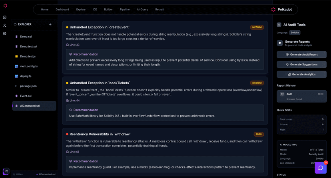Select the viem.config.ts file
This screenshot has width=331, height=178.
pos(29,66)
